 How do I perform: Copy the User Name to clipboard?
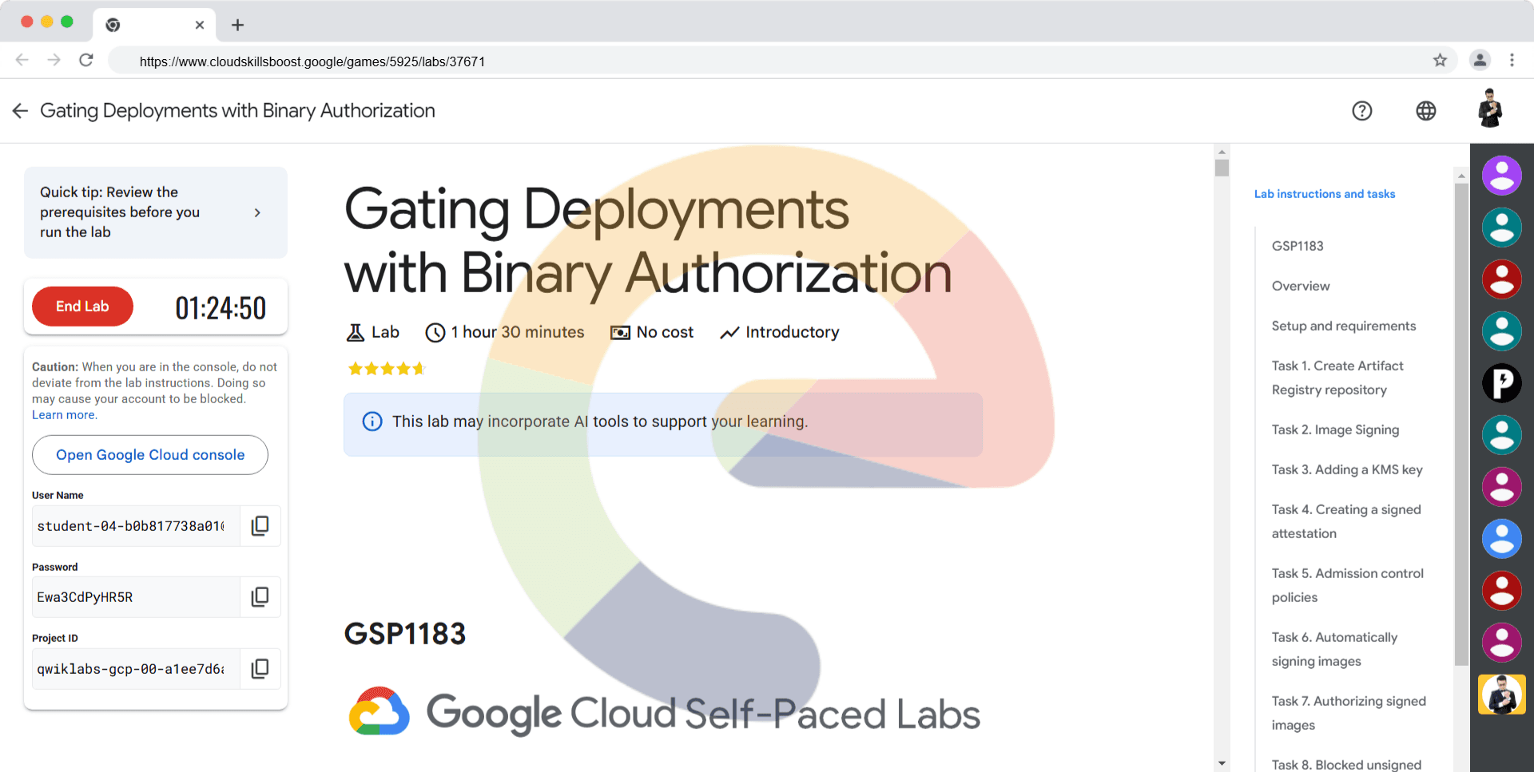coord(260,526)
